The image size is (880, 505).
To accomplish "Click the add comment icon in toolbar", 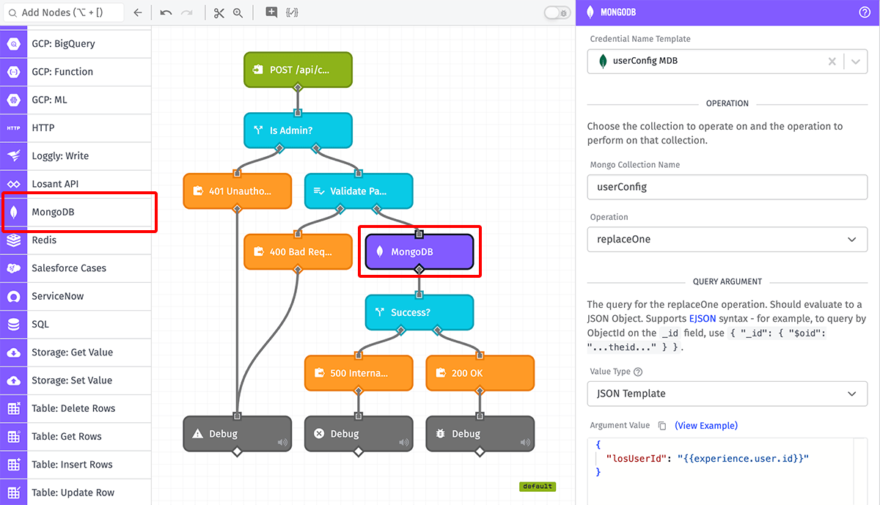I will 271,12.
